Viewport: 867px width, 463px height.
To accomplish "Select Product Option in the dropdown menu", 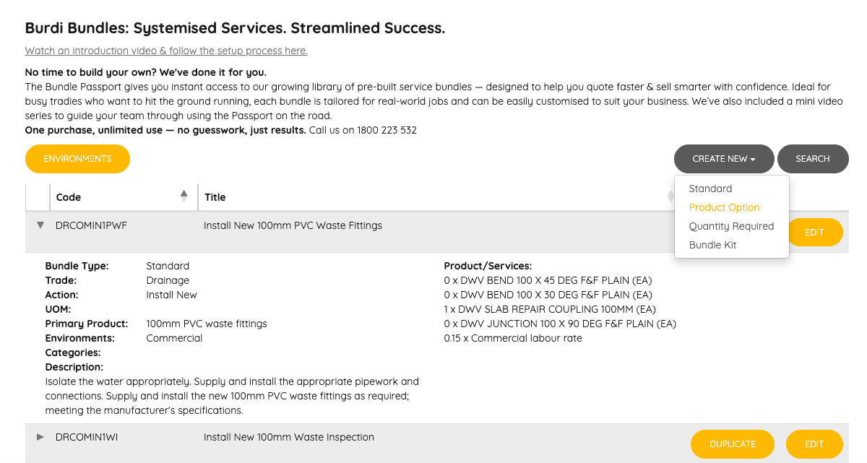I will click(x=724, y=207).
